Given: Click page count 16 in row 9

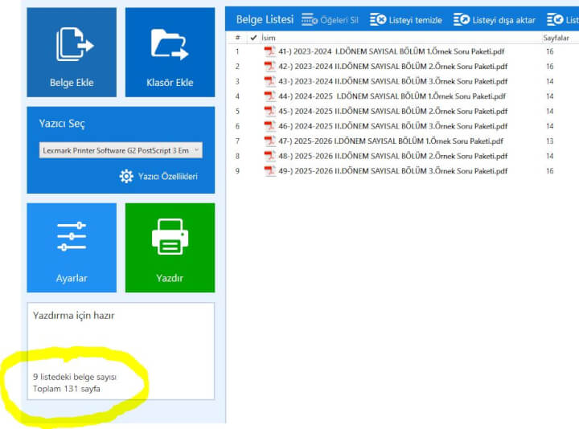Looking at the screenshot, I should [x=550, y=171].
